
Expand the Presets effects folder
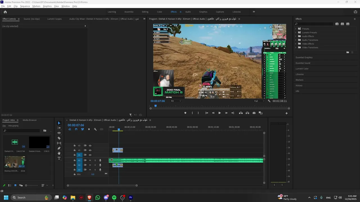click(x=296, y=29)
